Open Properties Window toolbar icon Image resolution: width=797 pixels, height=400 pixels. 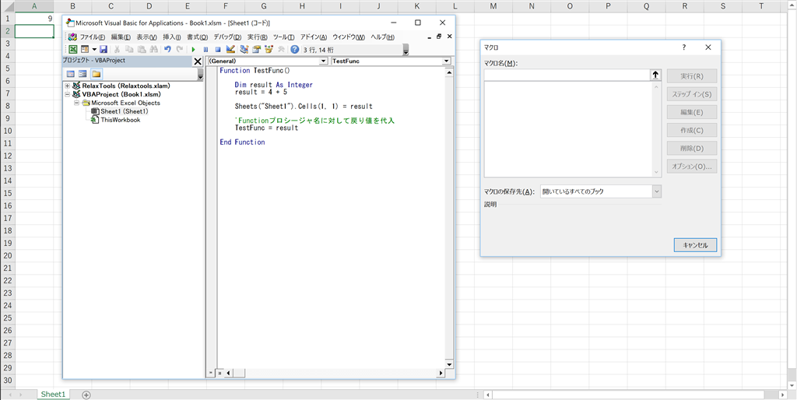256,49
